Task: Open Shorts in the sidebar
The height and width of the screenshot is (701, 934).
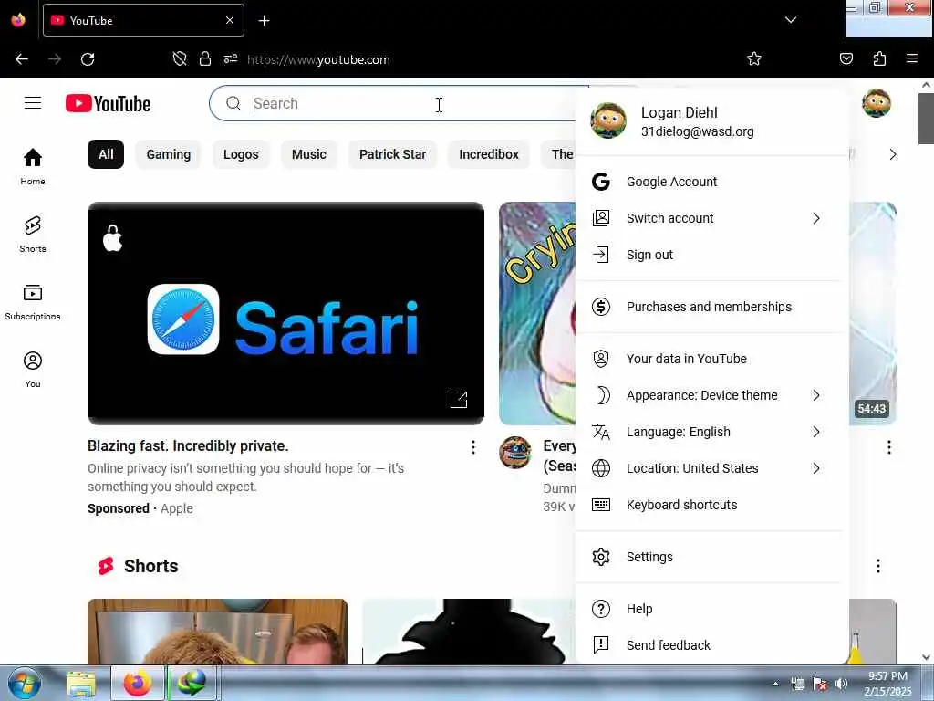Action: click(33, 235)
